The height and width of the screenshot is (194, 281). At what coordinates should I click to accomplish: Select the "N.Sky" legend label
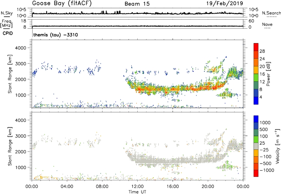7,13
